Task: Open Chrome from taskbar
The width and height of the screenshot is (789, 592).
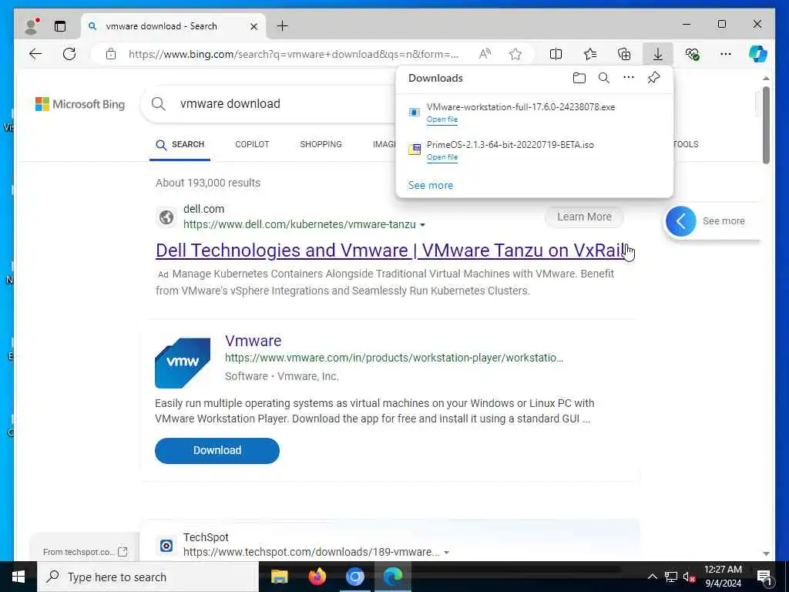Action: pyautogui.click(x=354, y=577)
